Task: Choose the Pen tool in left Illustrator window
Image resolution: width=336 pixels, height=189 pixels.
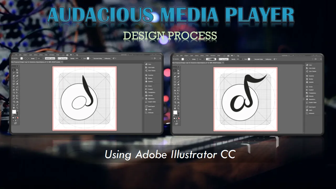Action: (14, 76)
